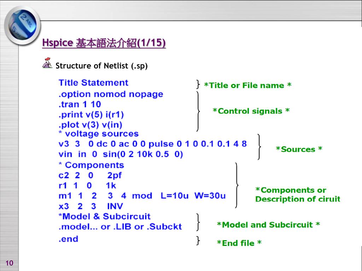Click the keypad logo icon

[x=22, y=25]
